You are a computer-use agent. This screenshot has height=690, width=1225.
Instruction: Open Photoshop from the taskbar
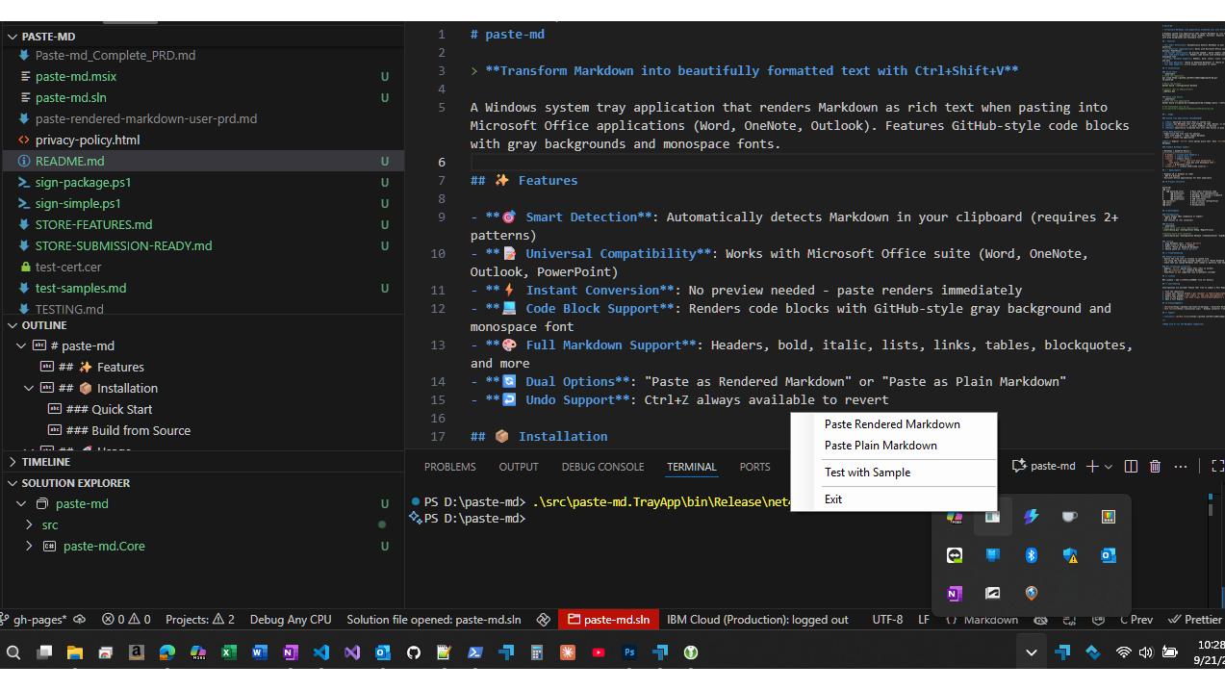pos(629,652)
